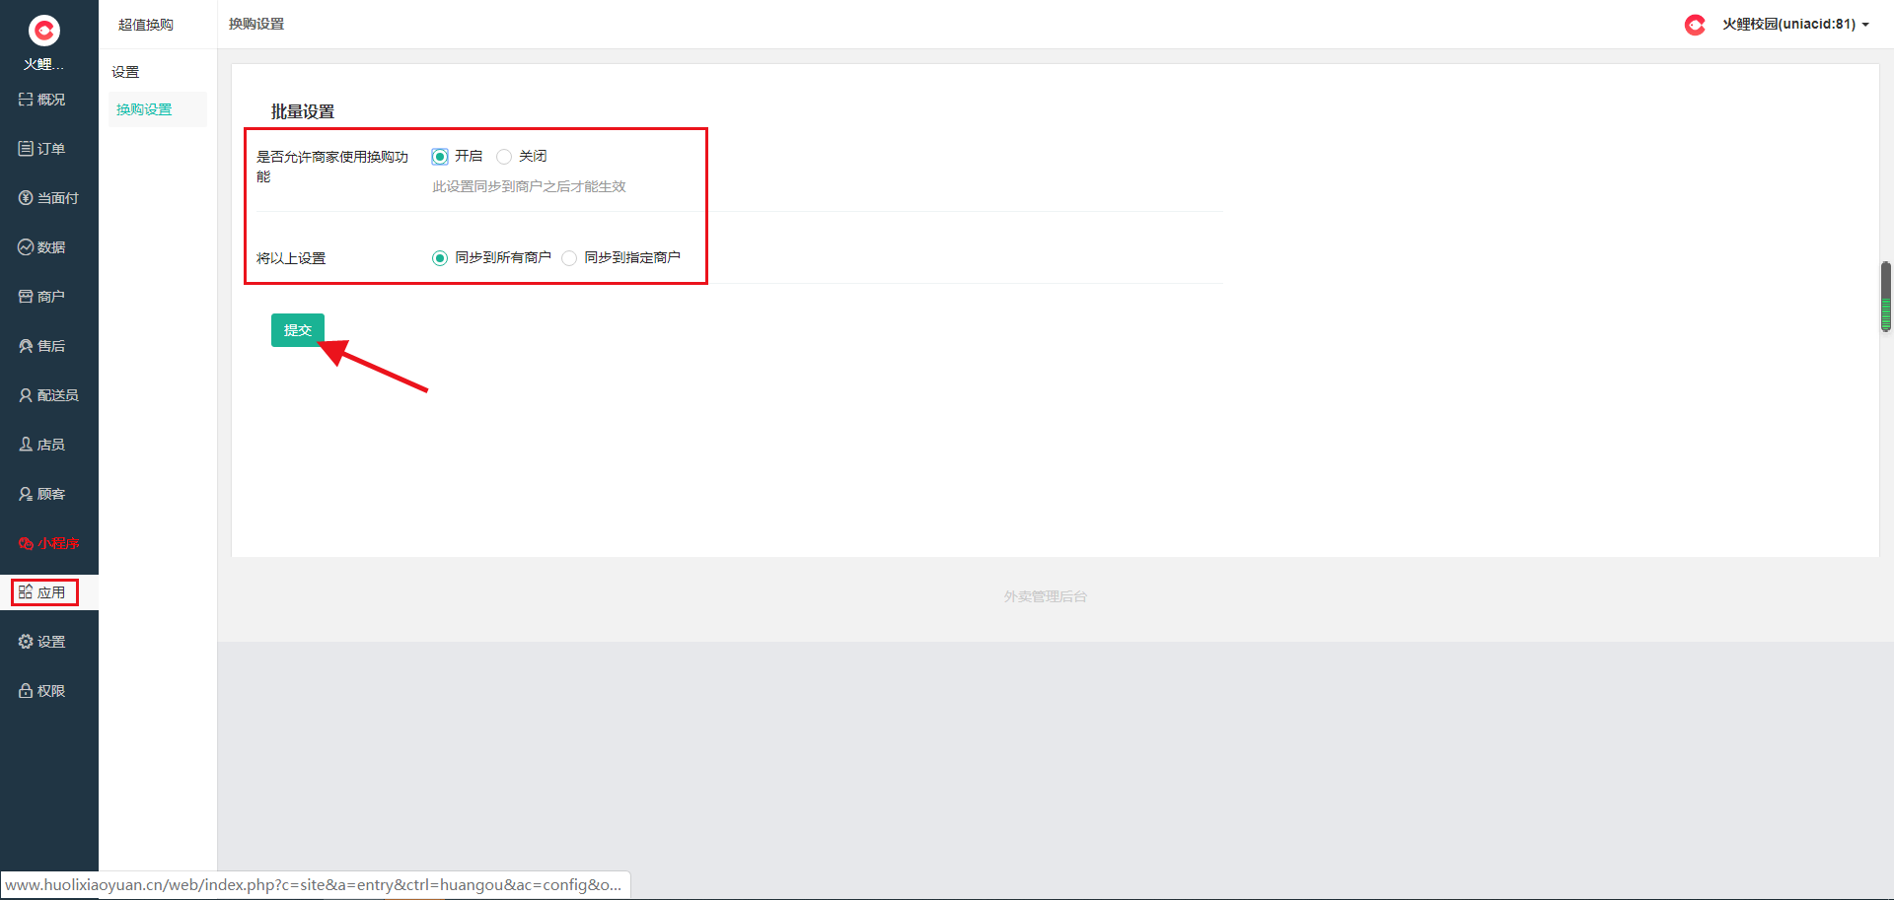Click the 设置 group header in submenu
Screen dimensions: 1894x900
coord(125,72)
